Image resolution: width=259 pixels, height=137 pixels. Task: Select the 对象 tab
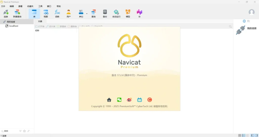pyautogui.click(x=40, y=21)
